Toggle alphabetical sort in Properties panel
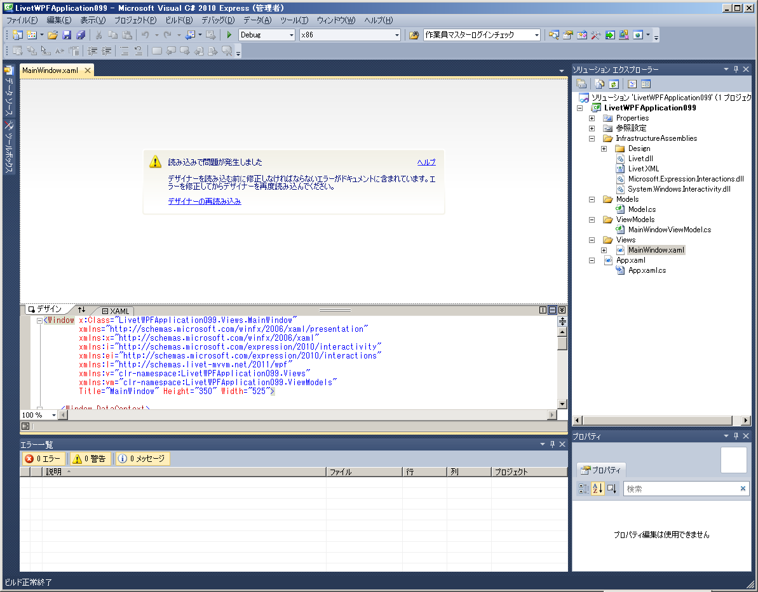The height and width of the screenshot is (592, 758). point(597,489)
